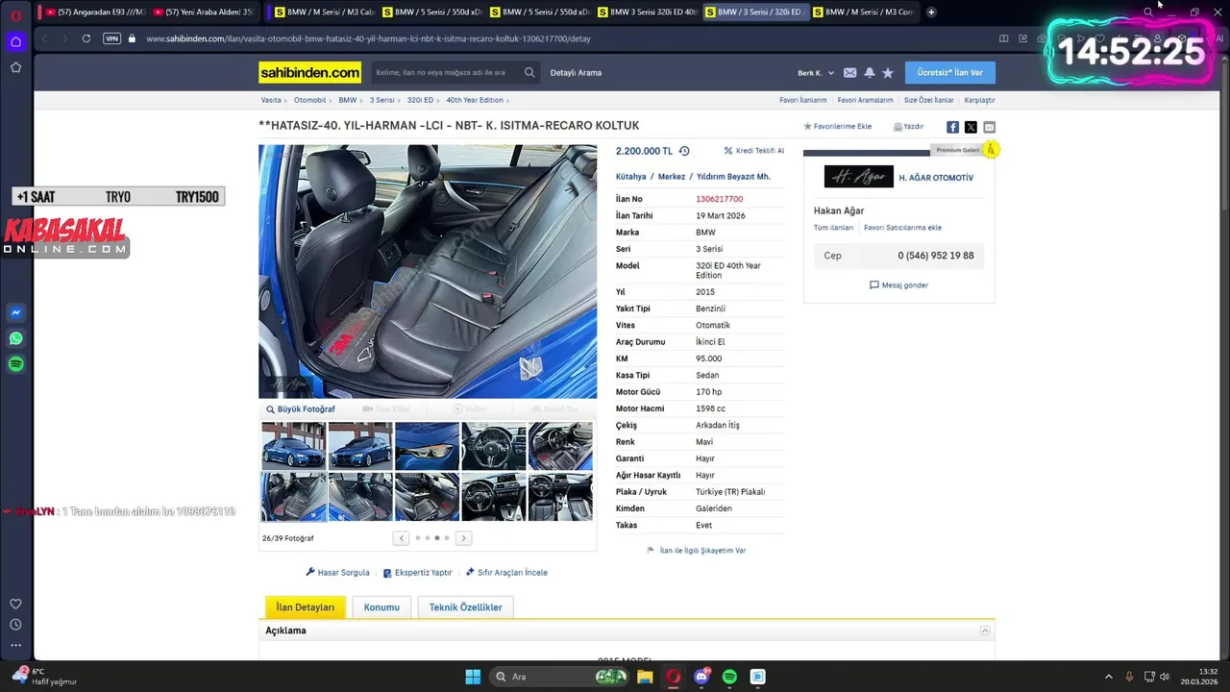Click Tüm ilanları seller link

(x=833, y=228)
